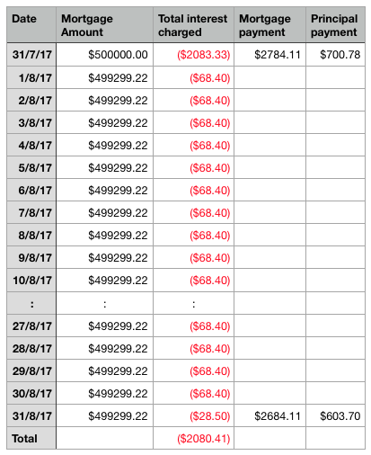Select the Mortgage Amount column header
Screen dimensions: 371x455
tap(104, 25)
